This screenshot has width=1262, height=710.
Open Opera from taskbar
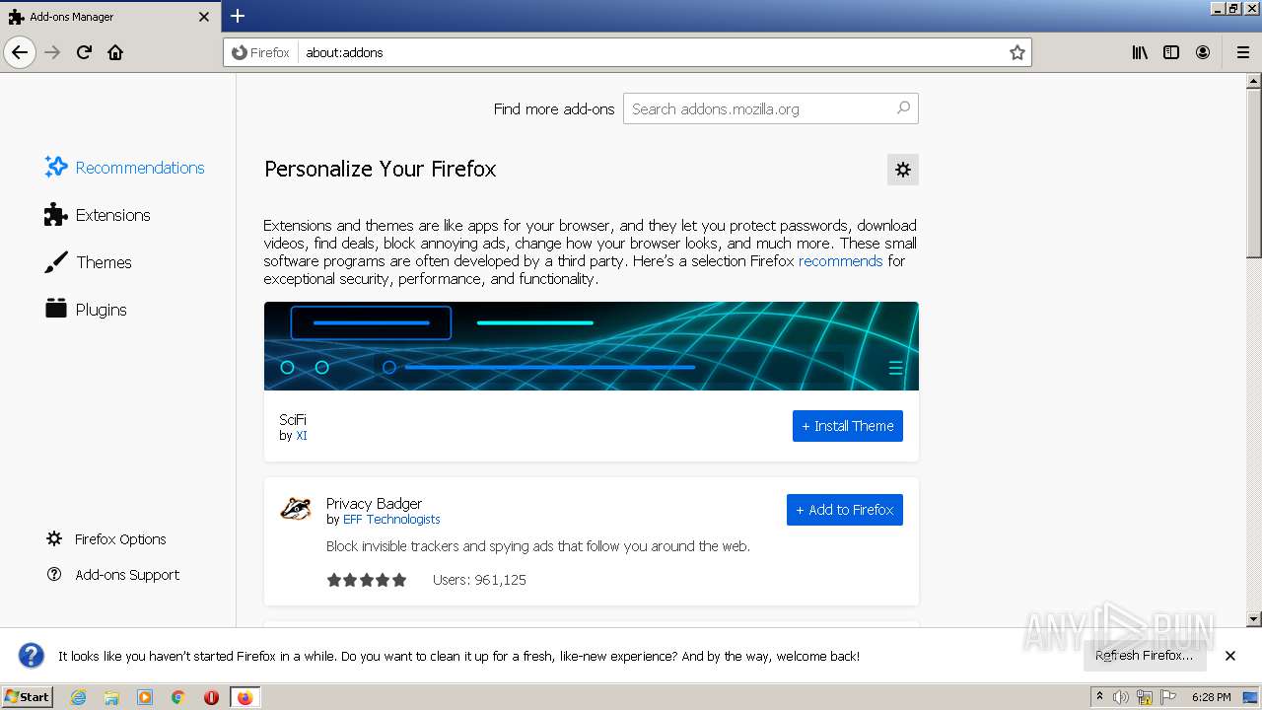coord(211,697)
